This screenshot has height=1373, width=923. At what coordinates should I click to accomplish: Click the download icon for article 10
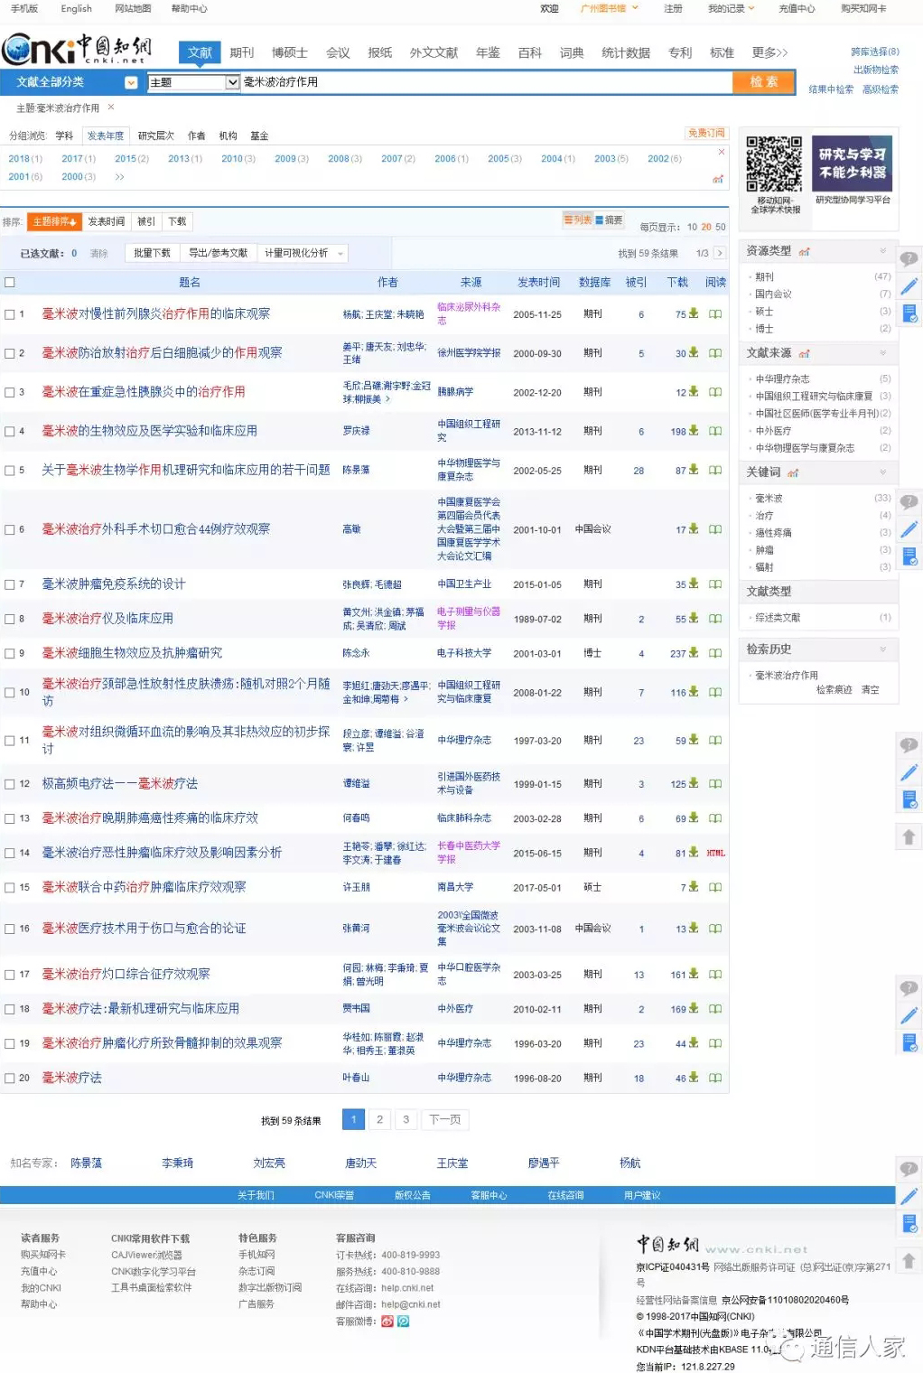(x=694, y=692)
